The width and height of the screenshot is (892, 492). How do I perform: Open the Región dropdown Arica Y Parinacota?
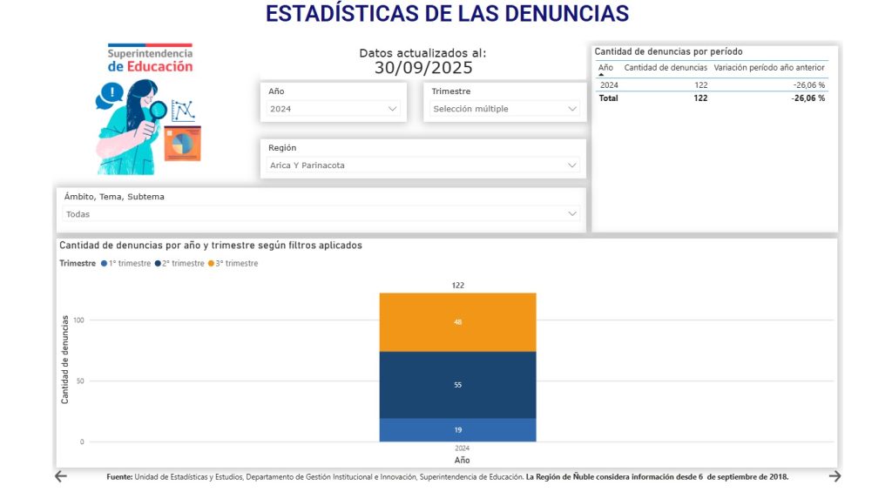(422, 165)
